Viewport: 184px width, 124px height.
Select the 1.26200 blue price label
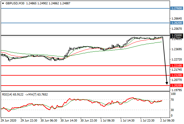point(177,23)
